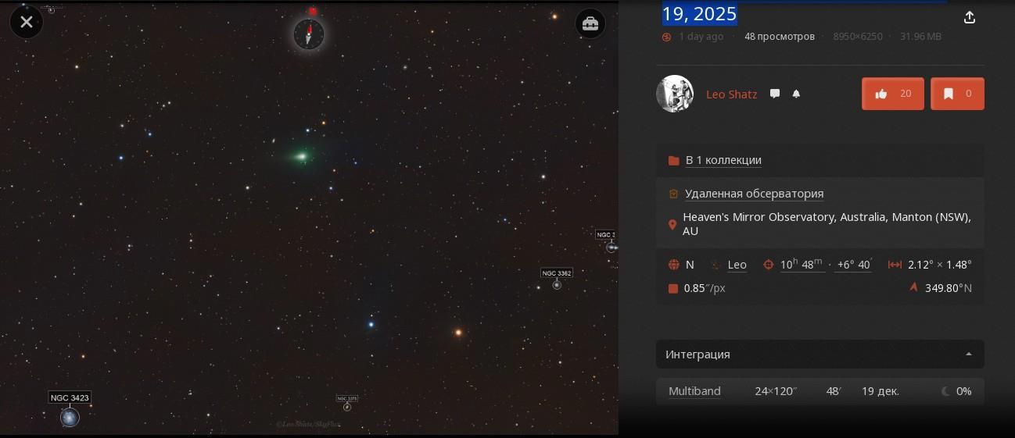
Task: Click the compass orientation icon
Action: 309,34
